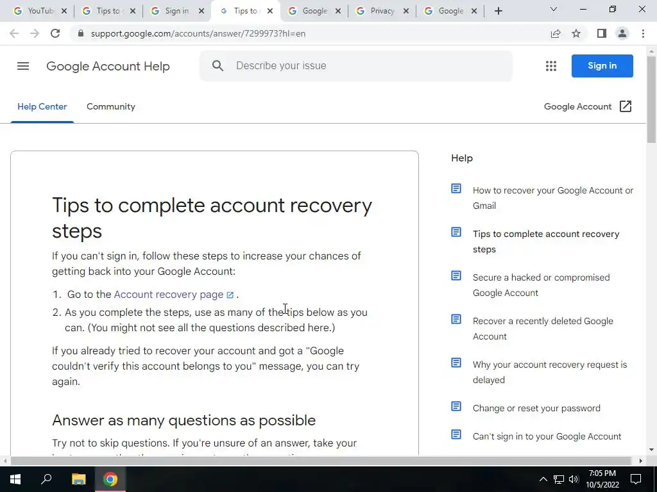Select the Help Center tab

pos(42,107)
